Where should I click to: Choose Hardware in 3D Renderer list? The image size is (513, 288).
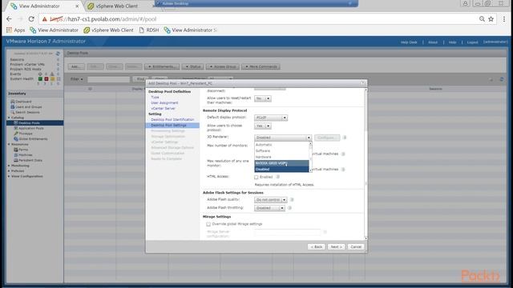tap(281, 157)
